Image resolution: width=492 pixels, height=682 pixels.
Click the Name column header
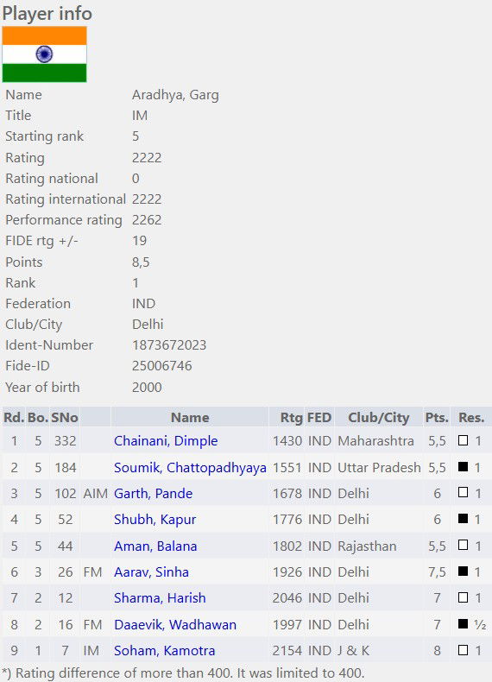190,418
